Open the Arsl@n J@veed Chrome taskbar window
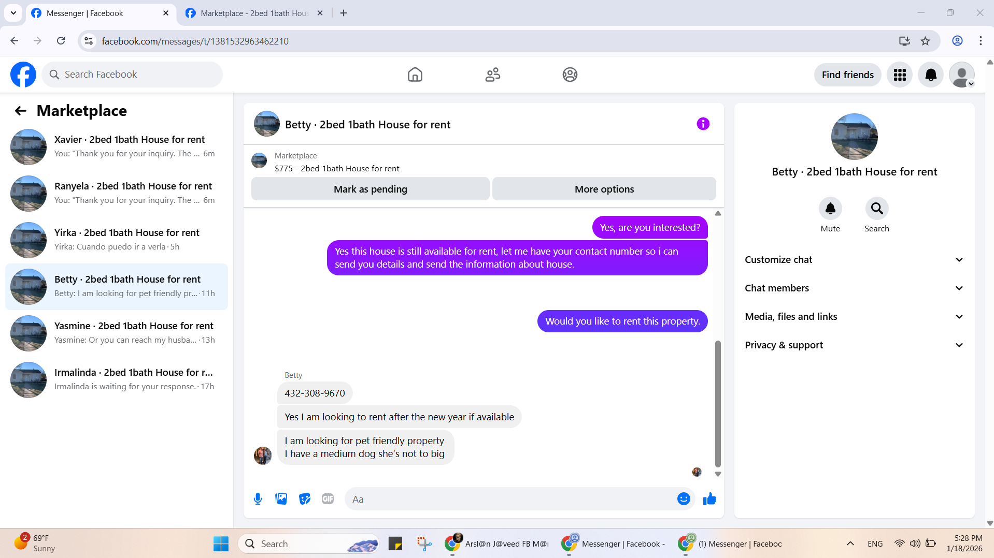The image size is (994, 558). point(496,544)
